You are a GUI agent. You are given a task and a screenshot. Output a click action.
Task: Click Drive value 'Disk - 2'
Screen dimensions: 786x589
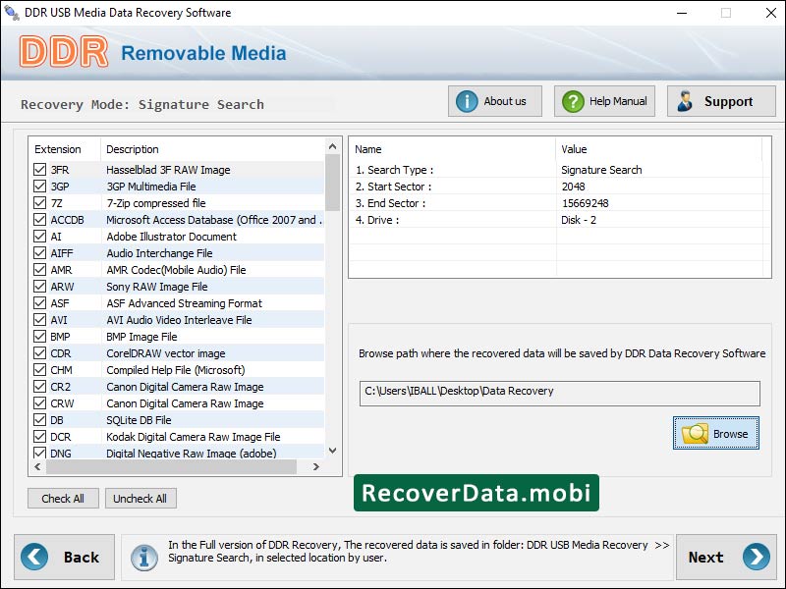[579, 220]
